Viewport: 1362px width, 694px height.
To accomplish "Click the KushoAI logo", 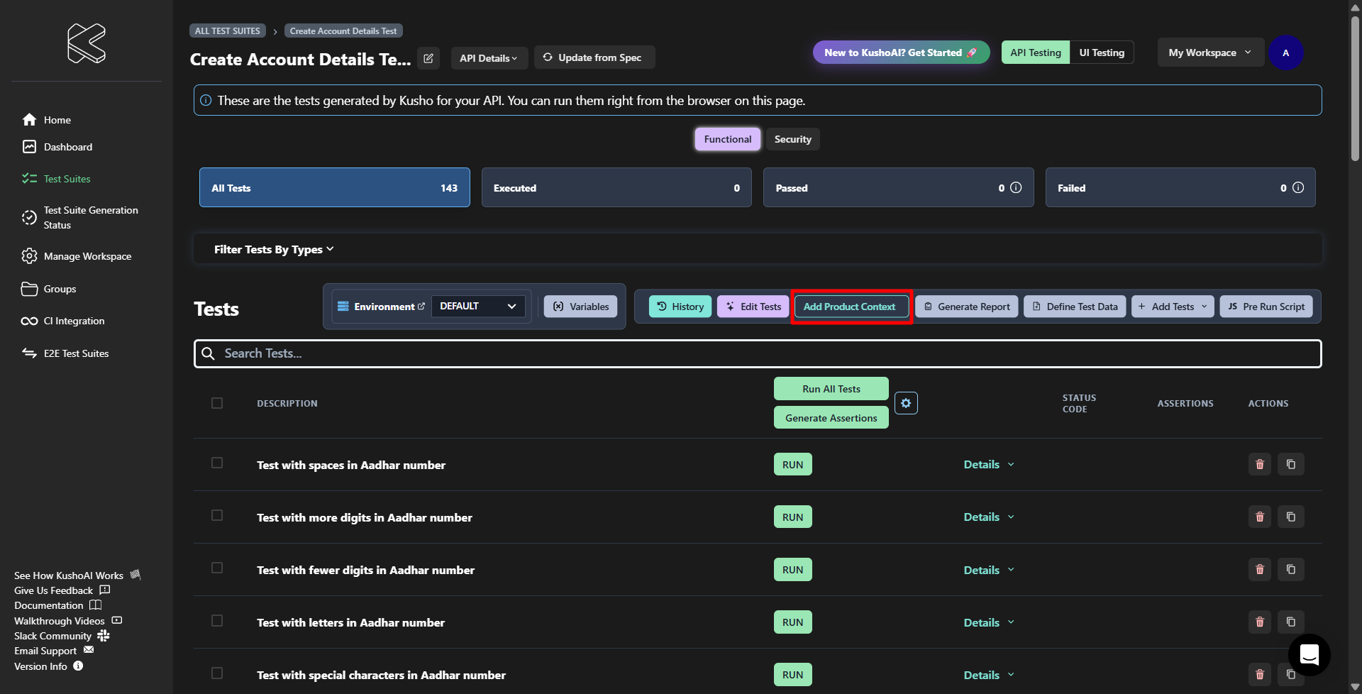I will (87, 43).
